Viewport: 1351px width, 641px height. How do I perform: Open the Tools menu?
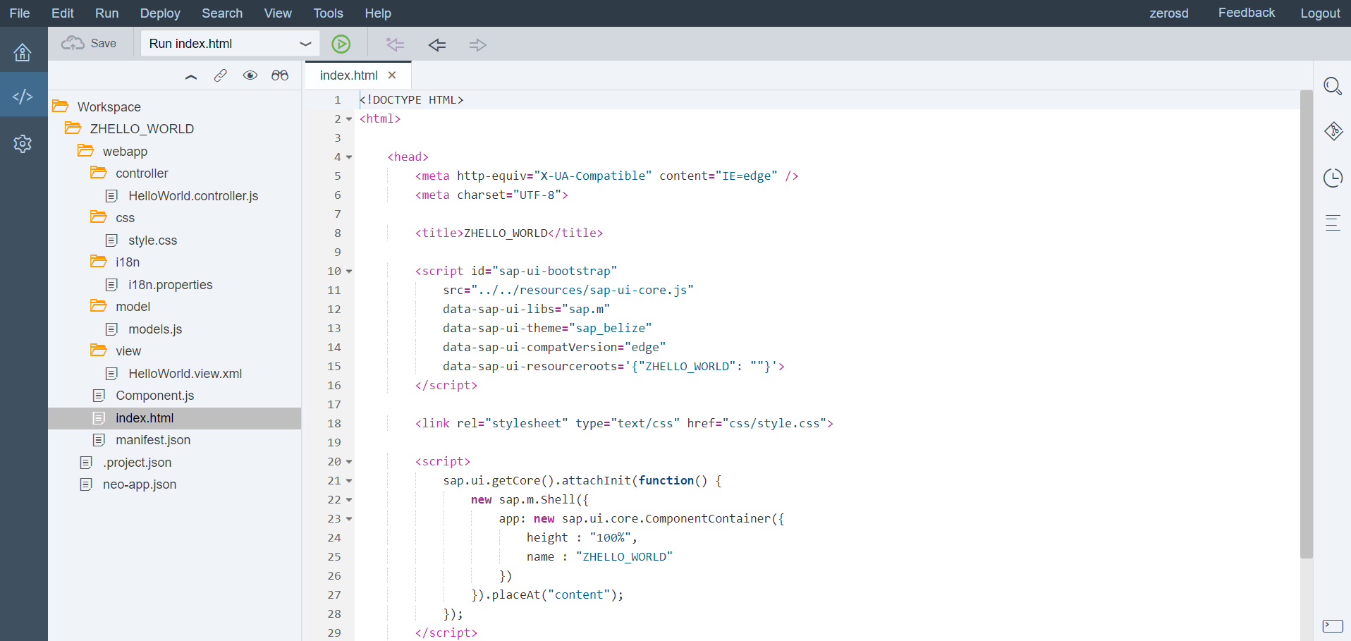coord(329,13)
